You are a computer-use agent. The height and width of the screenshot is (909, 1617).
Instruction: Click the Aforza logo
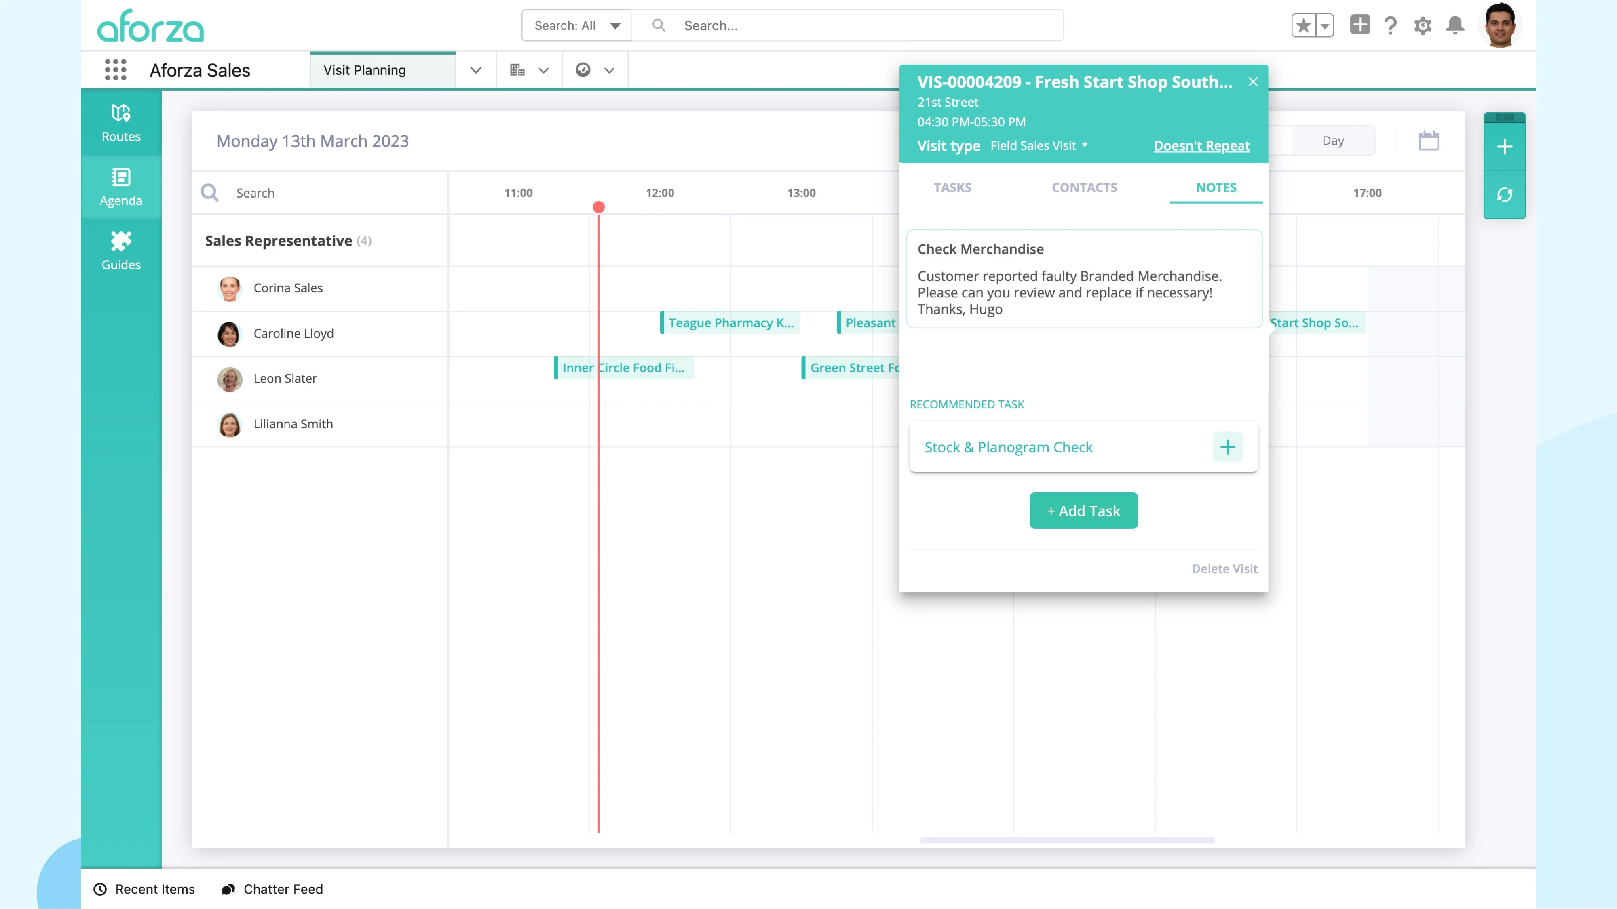151,26
